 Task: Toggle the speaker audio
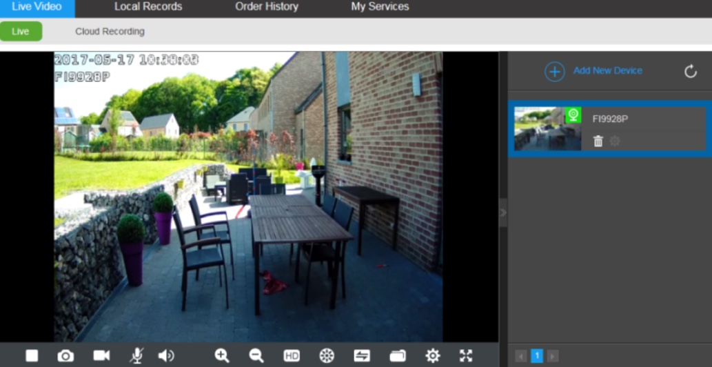click(x=165, y=355)
